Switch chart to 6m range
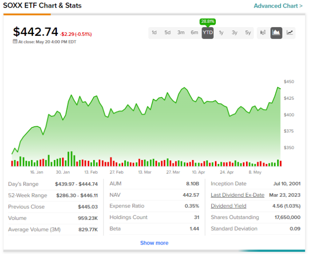Image resolution: width=309 pixels, height=254 pixels. pyautogui.click(x=194, y=32)
